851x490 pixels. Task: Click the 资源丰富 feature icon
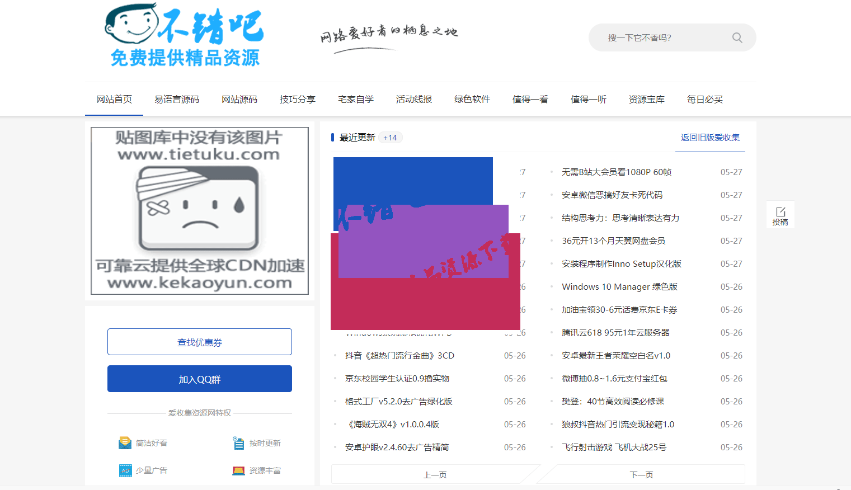click(238, 470)
